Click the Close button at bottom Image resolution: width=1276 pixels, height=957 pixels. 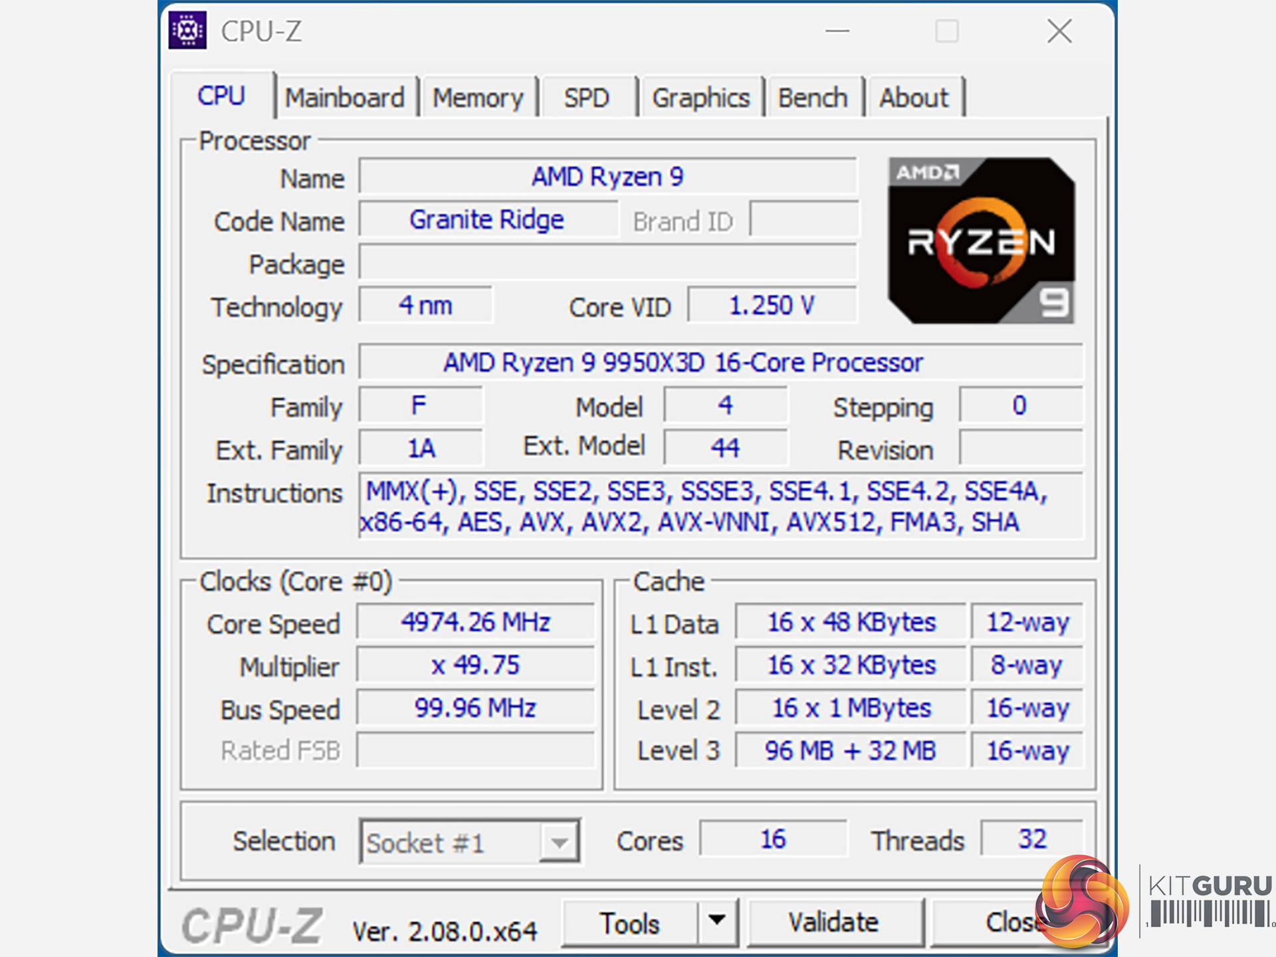(x=1011, y=922)
